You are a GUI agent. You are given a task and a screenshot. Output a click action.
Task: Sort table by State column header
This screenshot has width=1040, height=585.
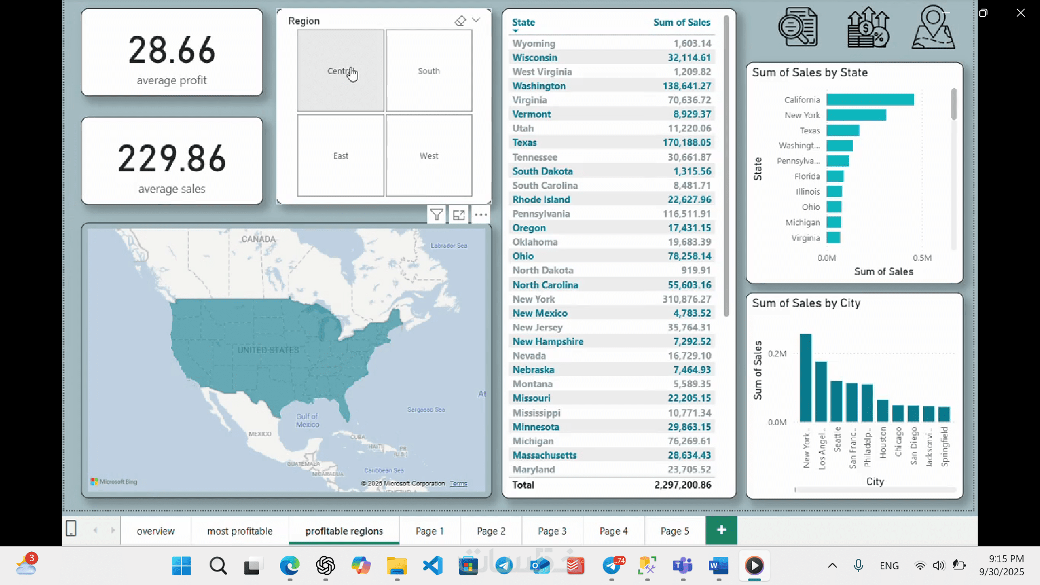tap(523, 23)
